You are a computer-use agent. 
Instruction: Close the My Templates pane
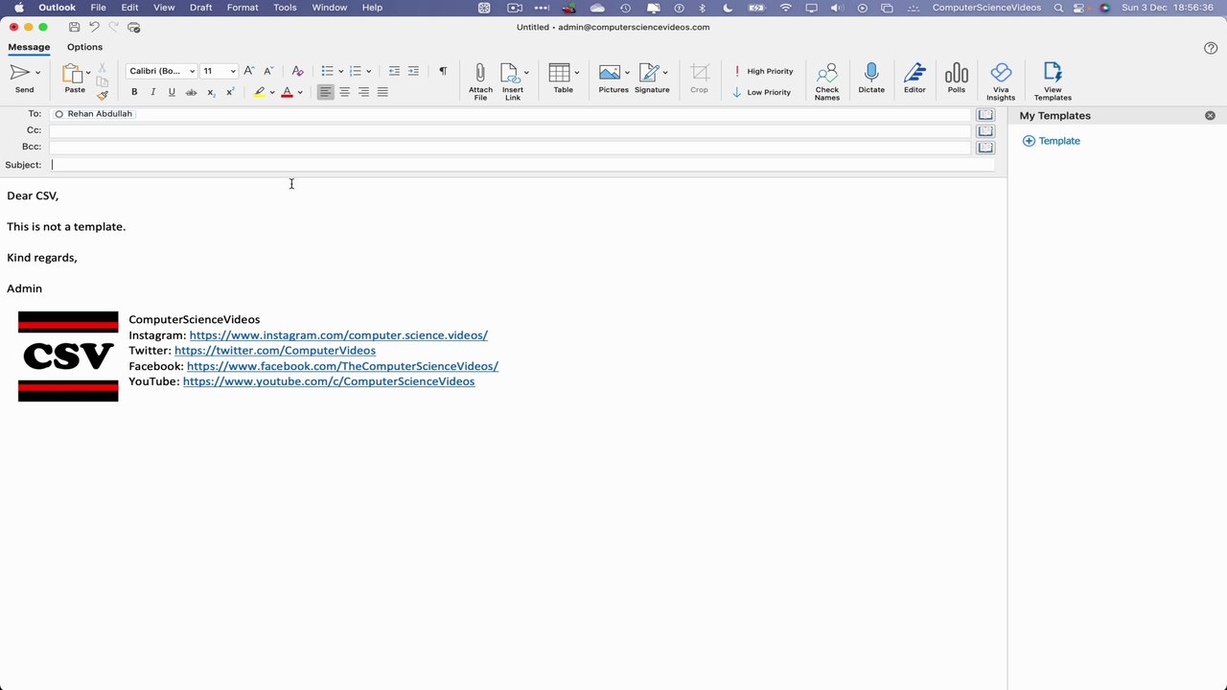pyautogui.click(x=1210, y=116)
